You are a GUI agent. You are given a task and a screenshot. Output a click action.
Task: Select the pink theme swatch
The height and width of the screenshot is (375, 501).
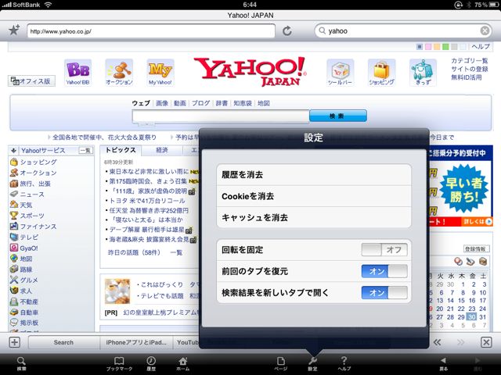[x=428, y=47]
